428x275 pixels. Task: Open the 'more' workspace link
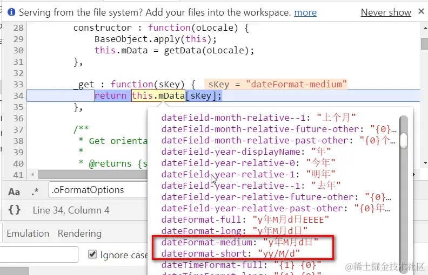click(305, 12)
